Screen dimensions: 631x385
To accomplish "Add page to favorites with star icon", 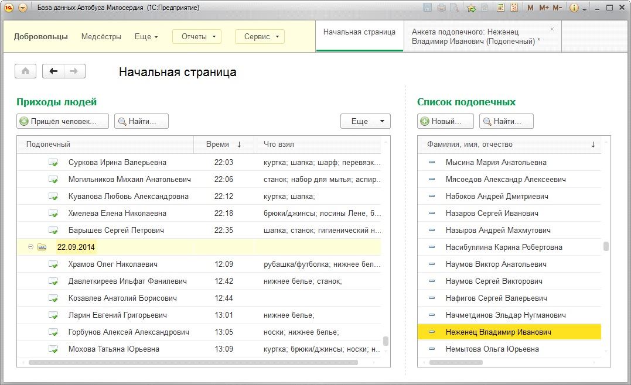I will pyautogui.click(x=471, y=8).
